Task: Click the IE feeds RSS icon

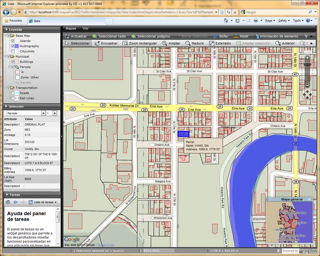Action: click(237, 20)
